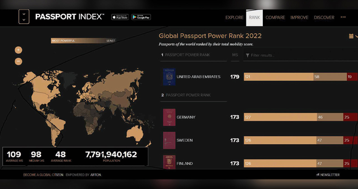
Task: Click the Average MS value 109
Action: pyautogui.click(x=14, y=154)
